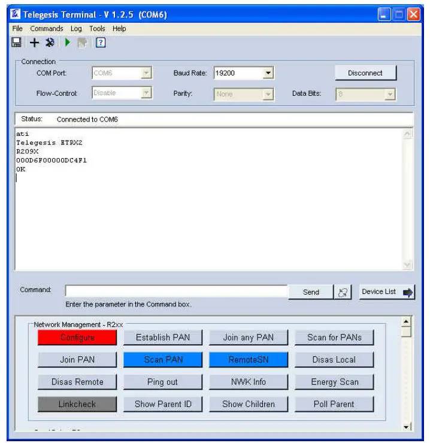Open the Help menu
This screenshot has width=430, height=443.
(119, 29)
